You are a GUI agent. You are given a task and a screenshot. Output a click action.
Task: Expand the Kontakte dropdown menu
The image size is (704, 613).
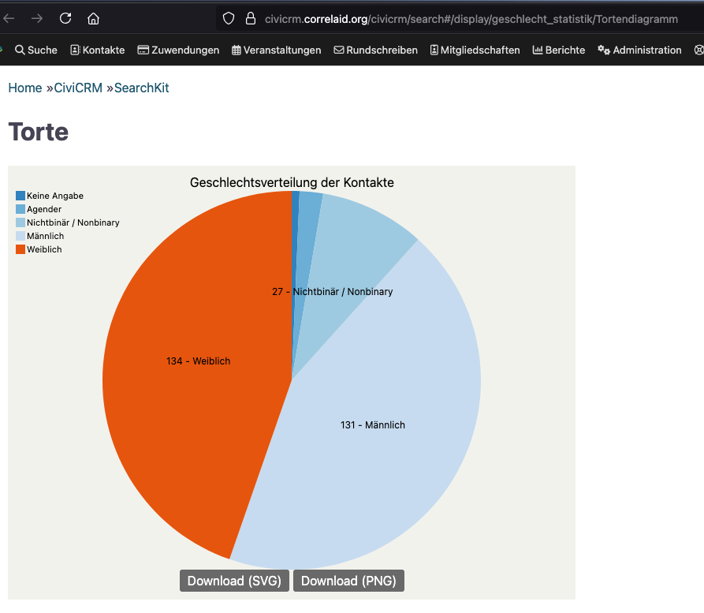[102, 50]
